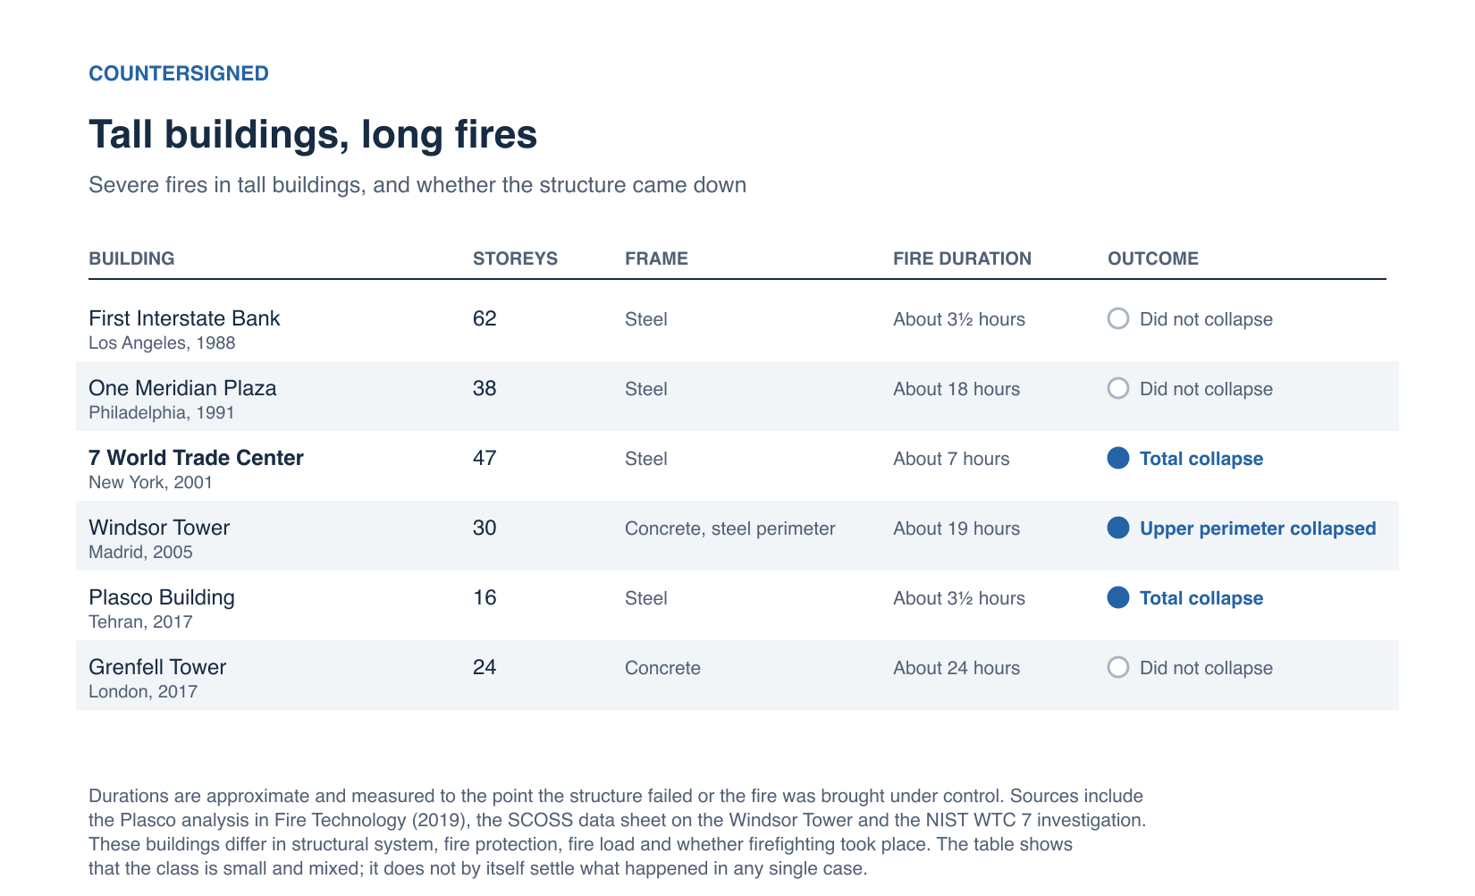This screenshot has width=1475, height=896.
Task: Click the filled dot next to Upper perimeter collapsed
Action: (1118, 528)
